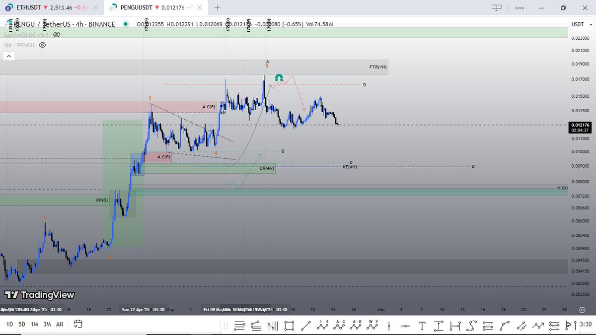Collapse the indicator legend arrow

click(x=7, y=57)
